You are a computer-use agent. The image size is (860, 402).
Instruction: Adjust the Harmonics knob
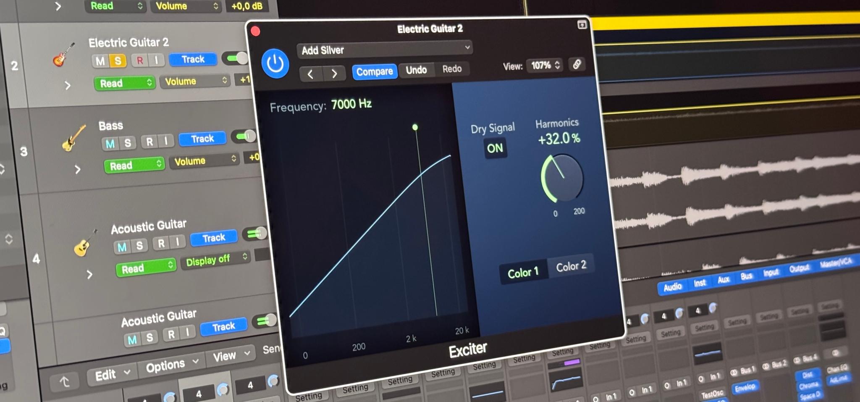(x=564, y=179)
